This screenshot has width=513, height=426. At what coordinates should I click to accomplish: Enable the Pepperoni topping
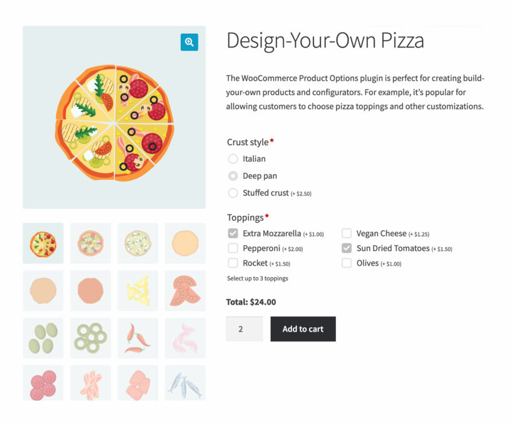tap(232, 248)
